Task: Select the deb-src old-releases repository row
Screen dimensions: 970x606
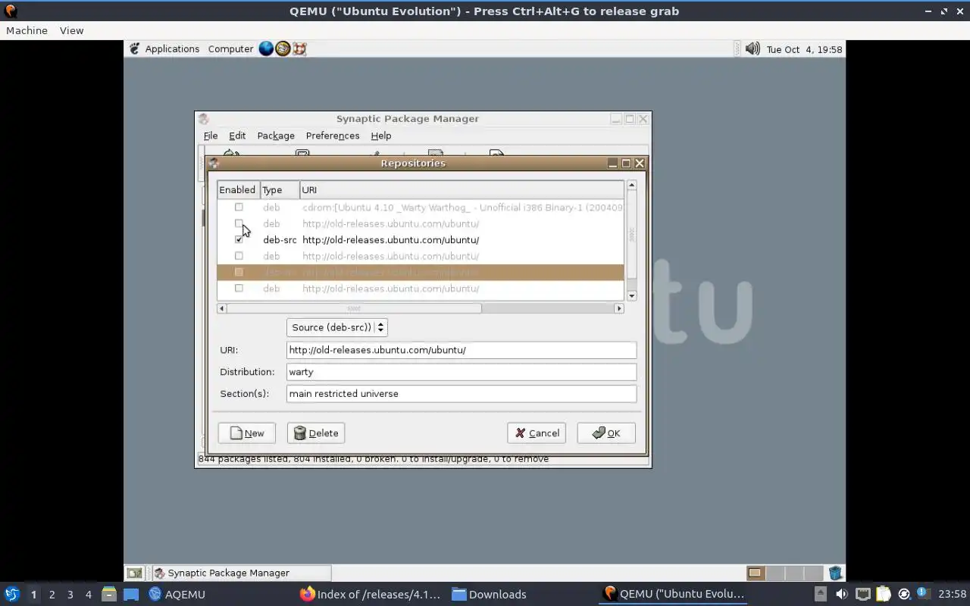Action: (x=421, y=239)
